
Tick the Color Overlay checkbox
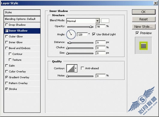[7, 71]
